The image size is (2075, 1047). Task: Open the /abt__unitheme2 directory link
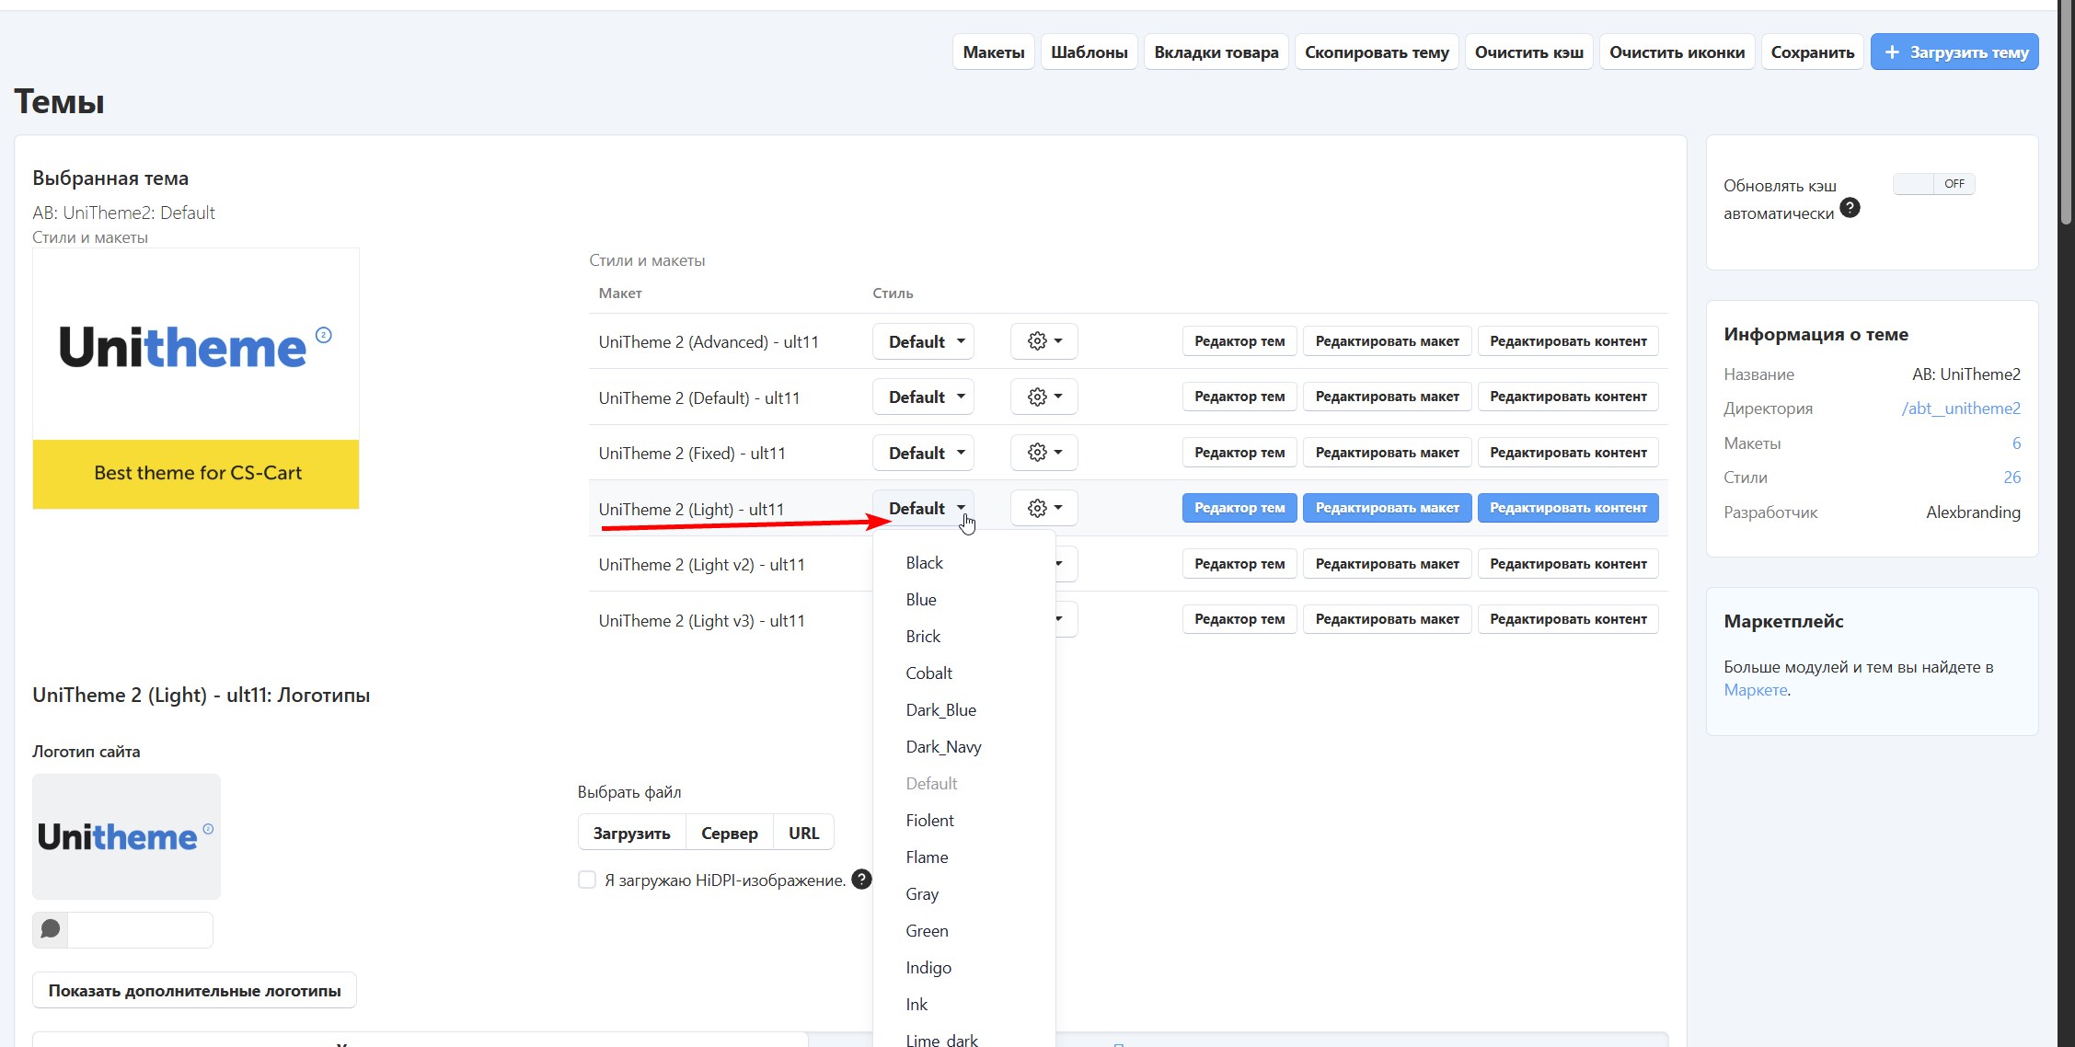[x=1961, y=408]
